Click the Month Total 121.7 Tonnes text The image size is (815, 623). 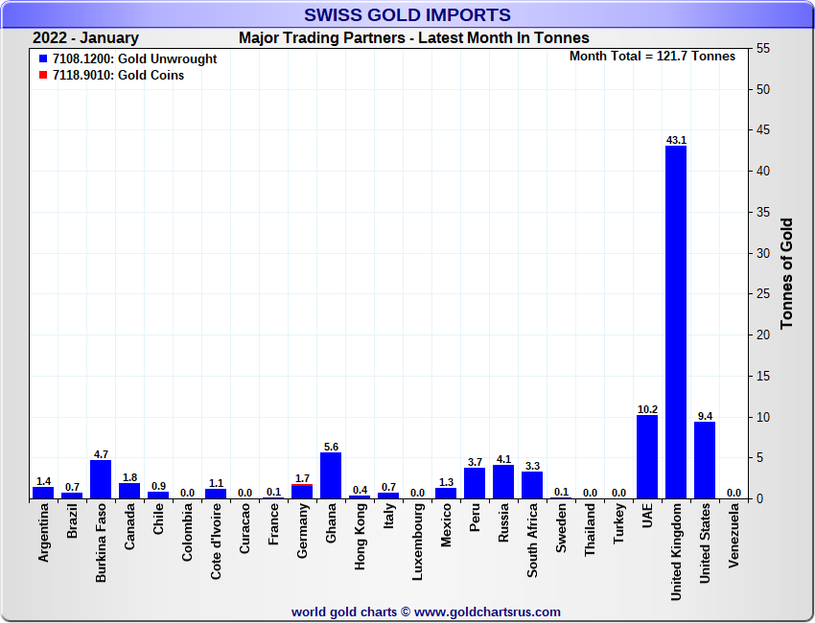[x=652, y=56]
